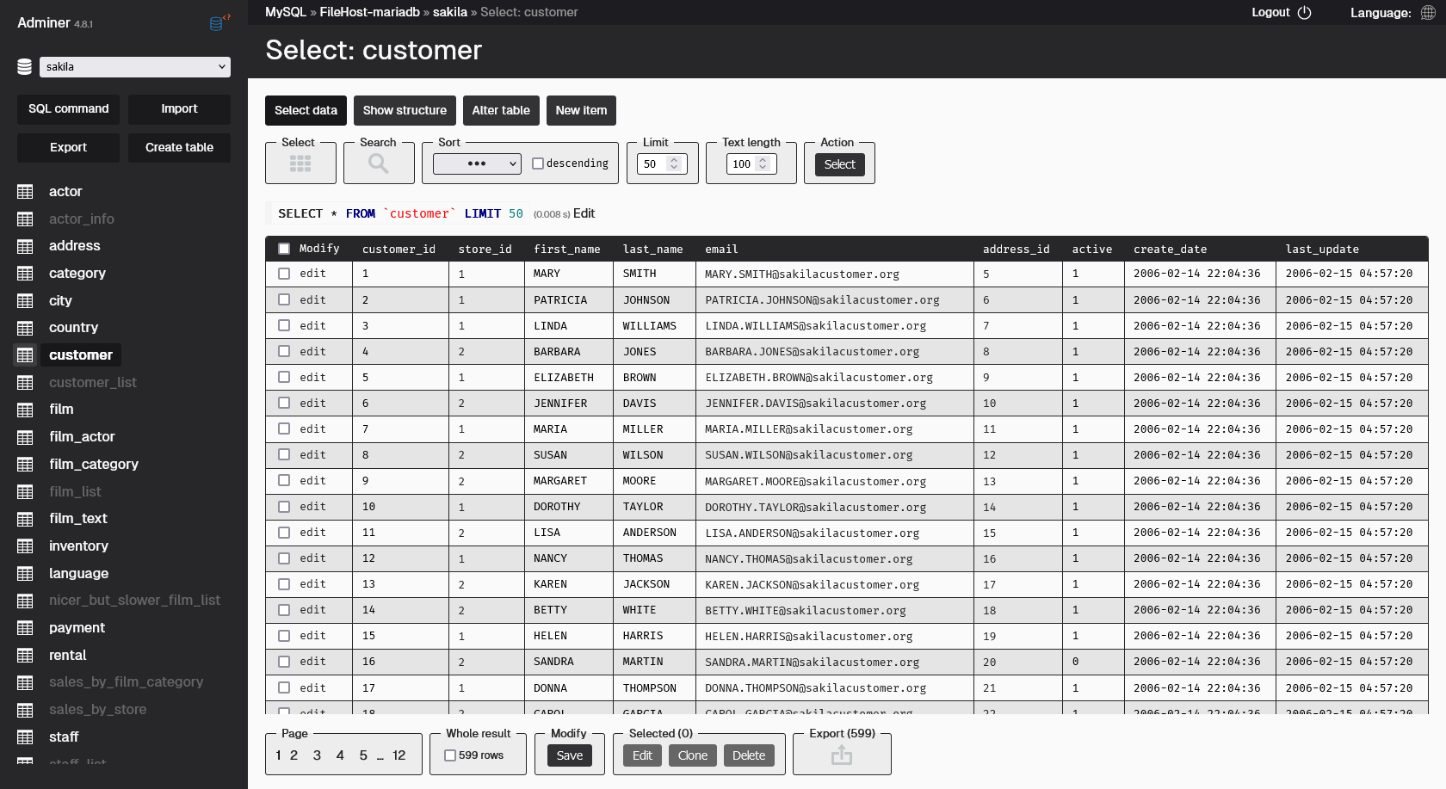Open the film_actor table link
Viewport: 1446px width, 789px height.
pos(82,437)
